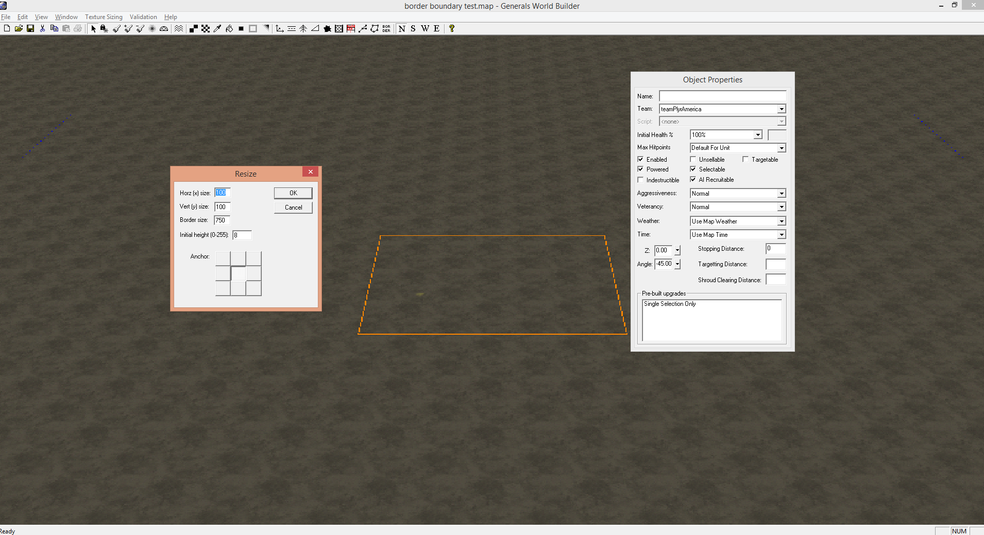
Task: Click the Border size input field
Action: pyautogui.click(x=222, y=220)
